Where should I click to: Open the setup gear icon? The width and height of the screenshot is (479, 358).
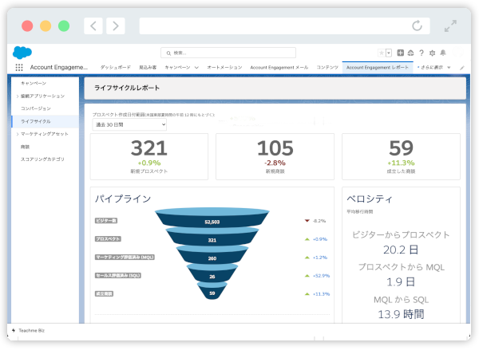point(432,53)
